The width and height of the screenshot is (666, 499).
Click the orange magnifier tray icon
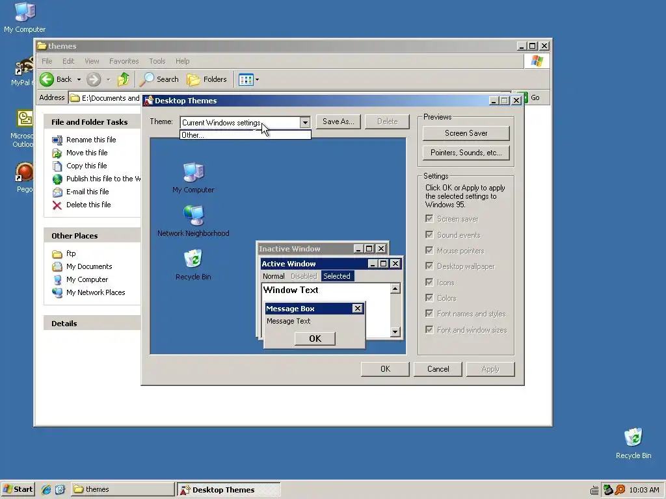(x=620, y=490)
